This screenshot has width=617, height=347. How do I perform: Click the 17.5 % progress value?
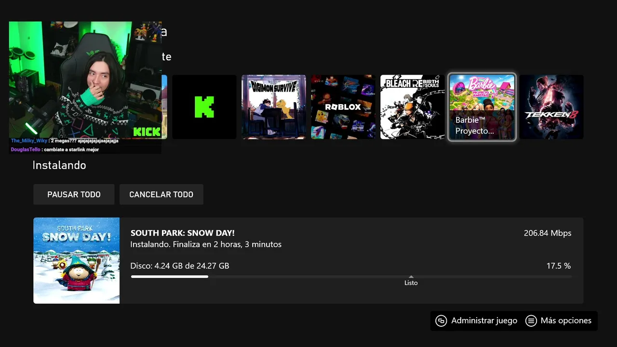click(559, 266)
